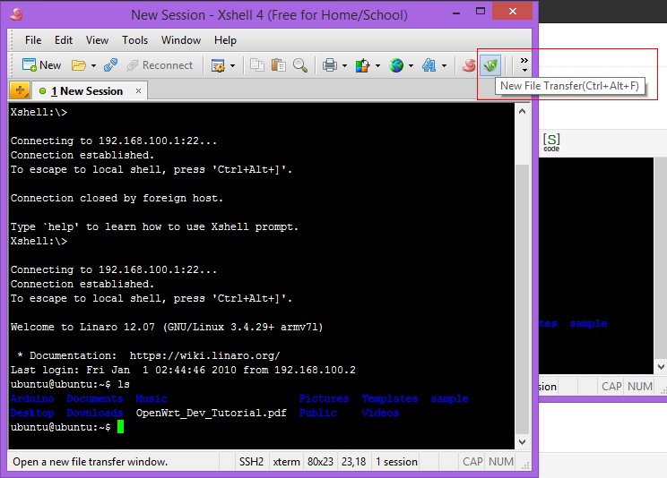
Task: Click the xterm status bar entry
Action: 286,462
